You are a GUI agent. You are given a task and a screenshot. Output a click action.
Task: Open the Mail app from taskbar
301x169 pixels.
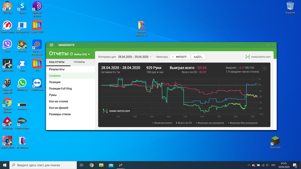click(x=111, y=165)
